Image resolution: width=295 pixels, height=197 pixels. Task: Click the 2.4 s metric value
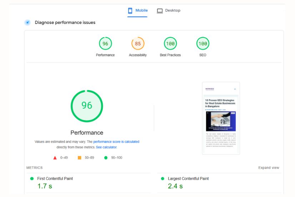[175, 186]
